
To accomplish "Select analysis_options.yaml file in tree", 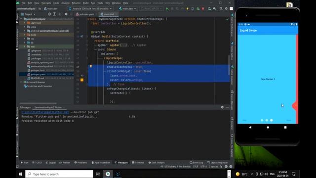I will click(x=42, y=62).
